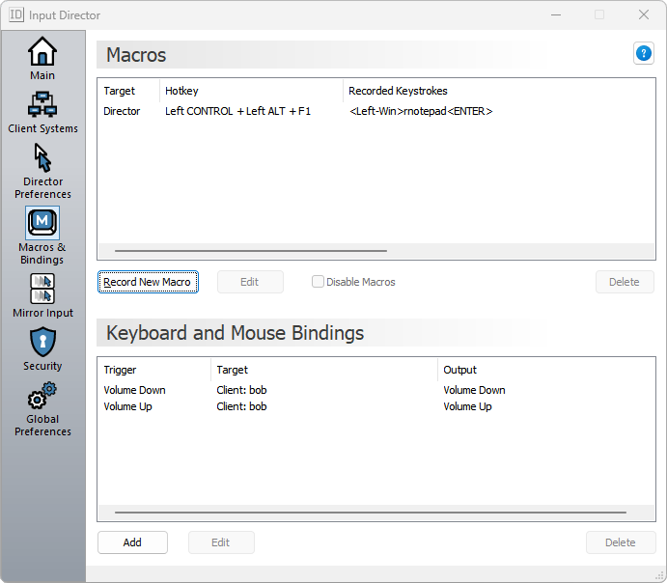Viewport: 667px width, 583px height.
Task: Open Mirror Input sidebar icon
Action: (42, 289)
